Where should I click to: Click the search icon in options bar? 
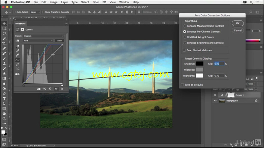251,12
